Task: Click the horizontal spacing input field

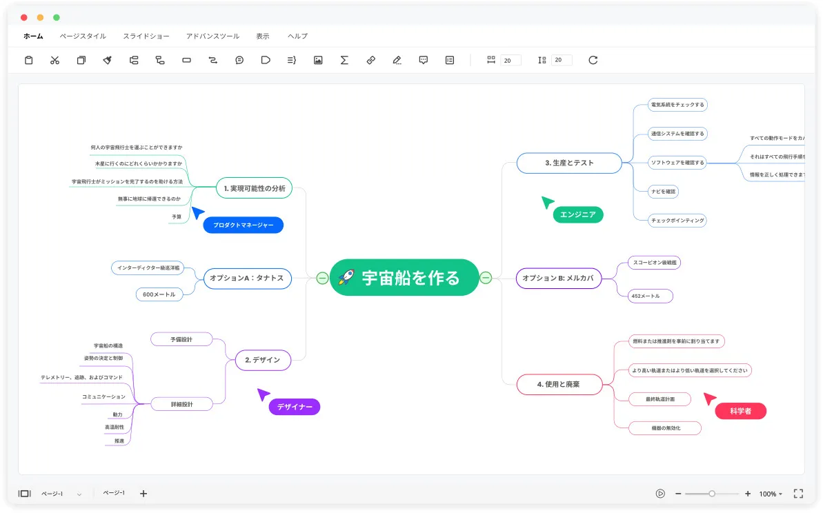Action: pos(510,60)
